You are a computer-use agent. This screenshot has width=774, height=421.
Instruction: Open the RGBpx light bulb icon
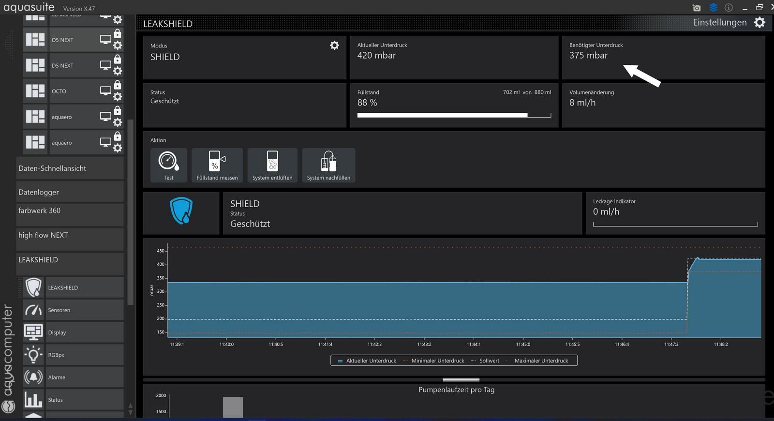pyautogui.click(x=33, y=355)
